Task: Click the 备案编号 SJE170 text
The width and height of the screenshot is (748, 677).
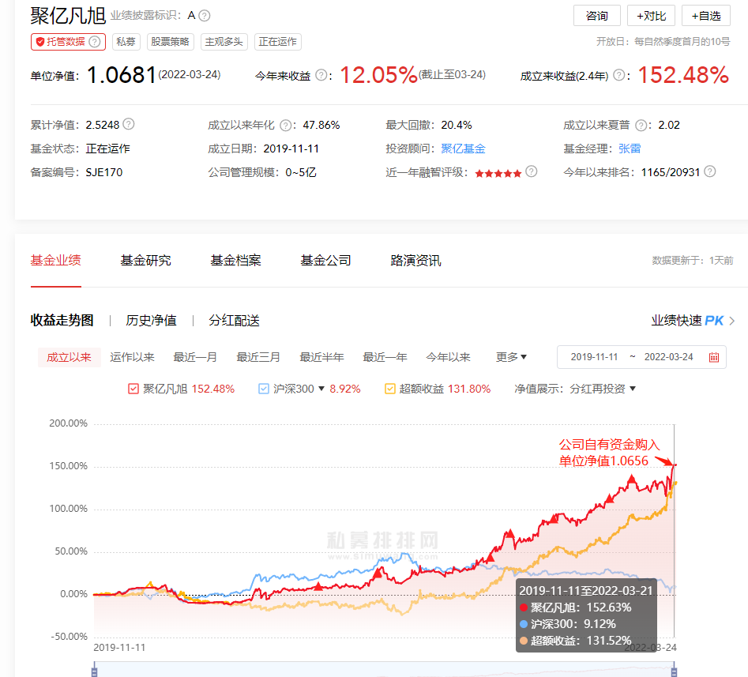Action: 77,172
